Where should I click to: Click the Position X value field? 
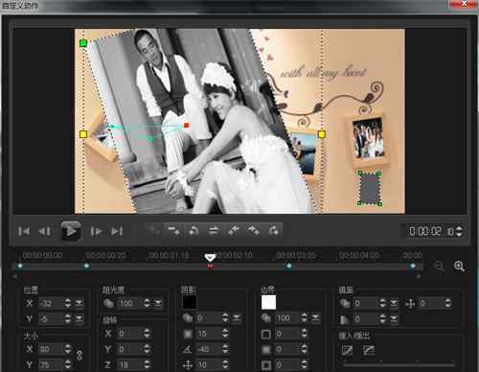(52, 303)
